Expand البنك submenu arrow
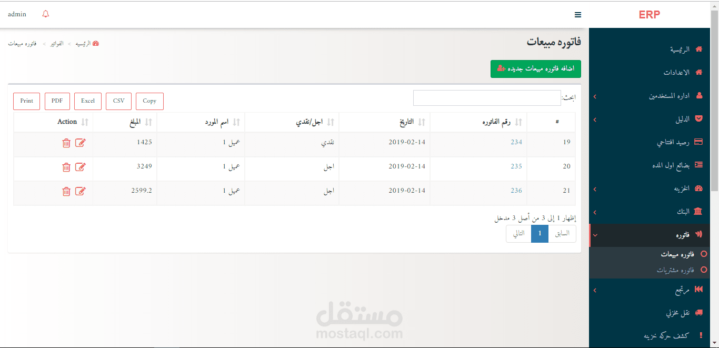Viewport: 719px width, 348px height. click(595, 212)
